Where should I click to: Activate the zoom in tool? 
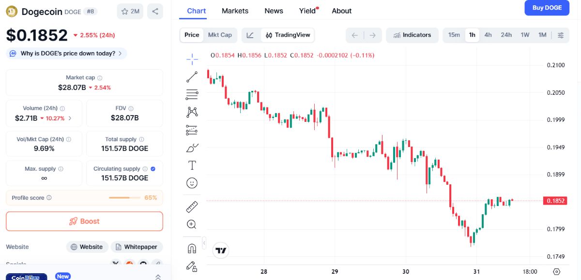coord(192,224)
